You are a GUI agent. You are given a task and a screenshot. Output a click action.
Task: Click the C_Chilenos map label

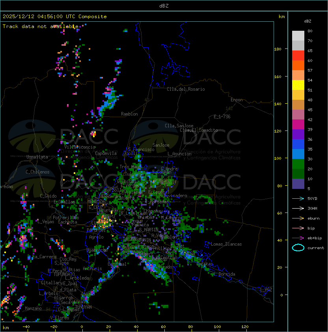point(37,172)
